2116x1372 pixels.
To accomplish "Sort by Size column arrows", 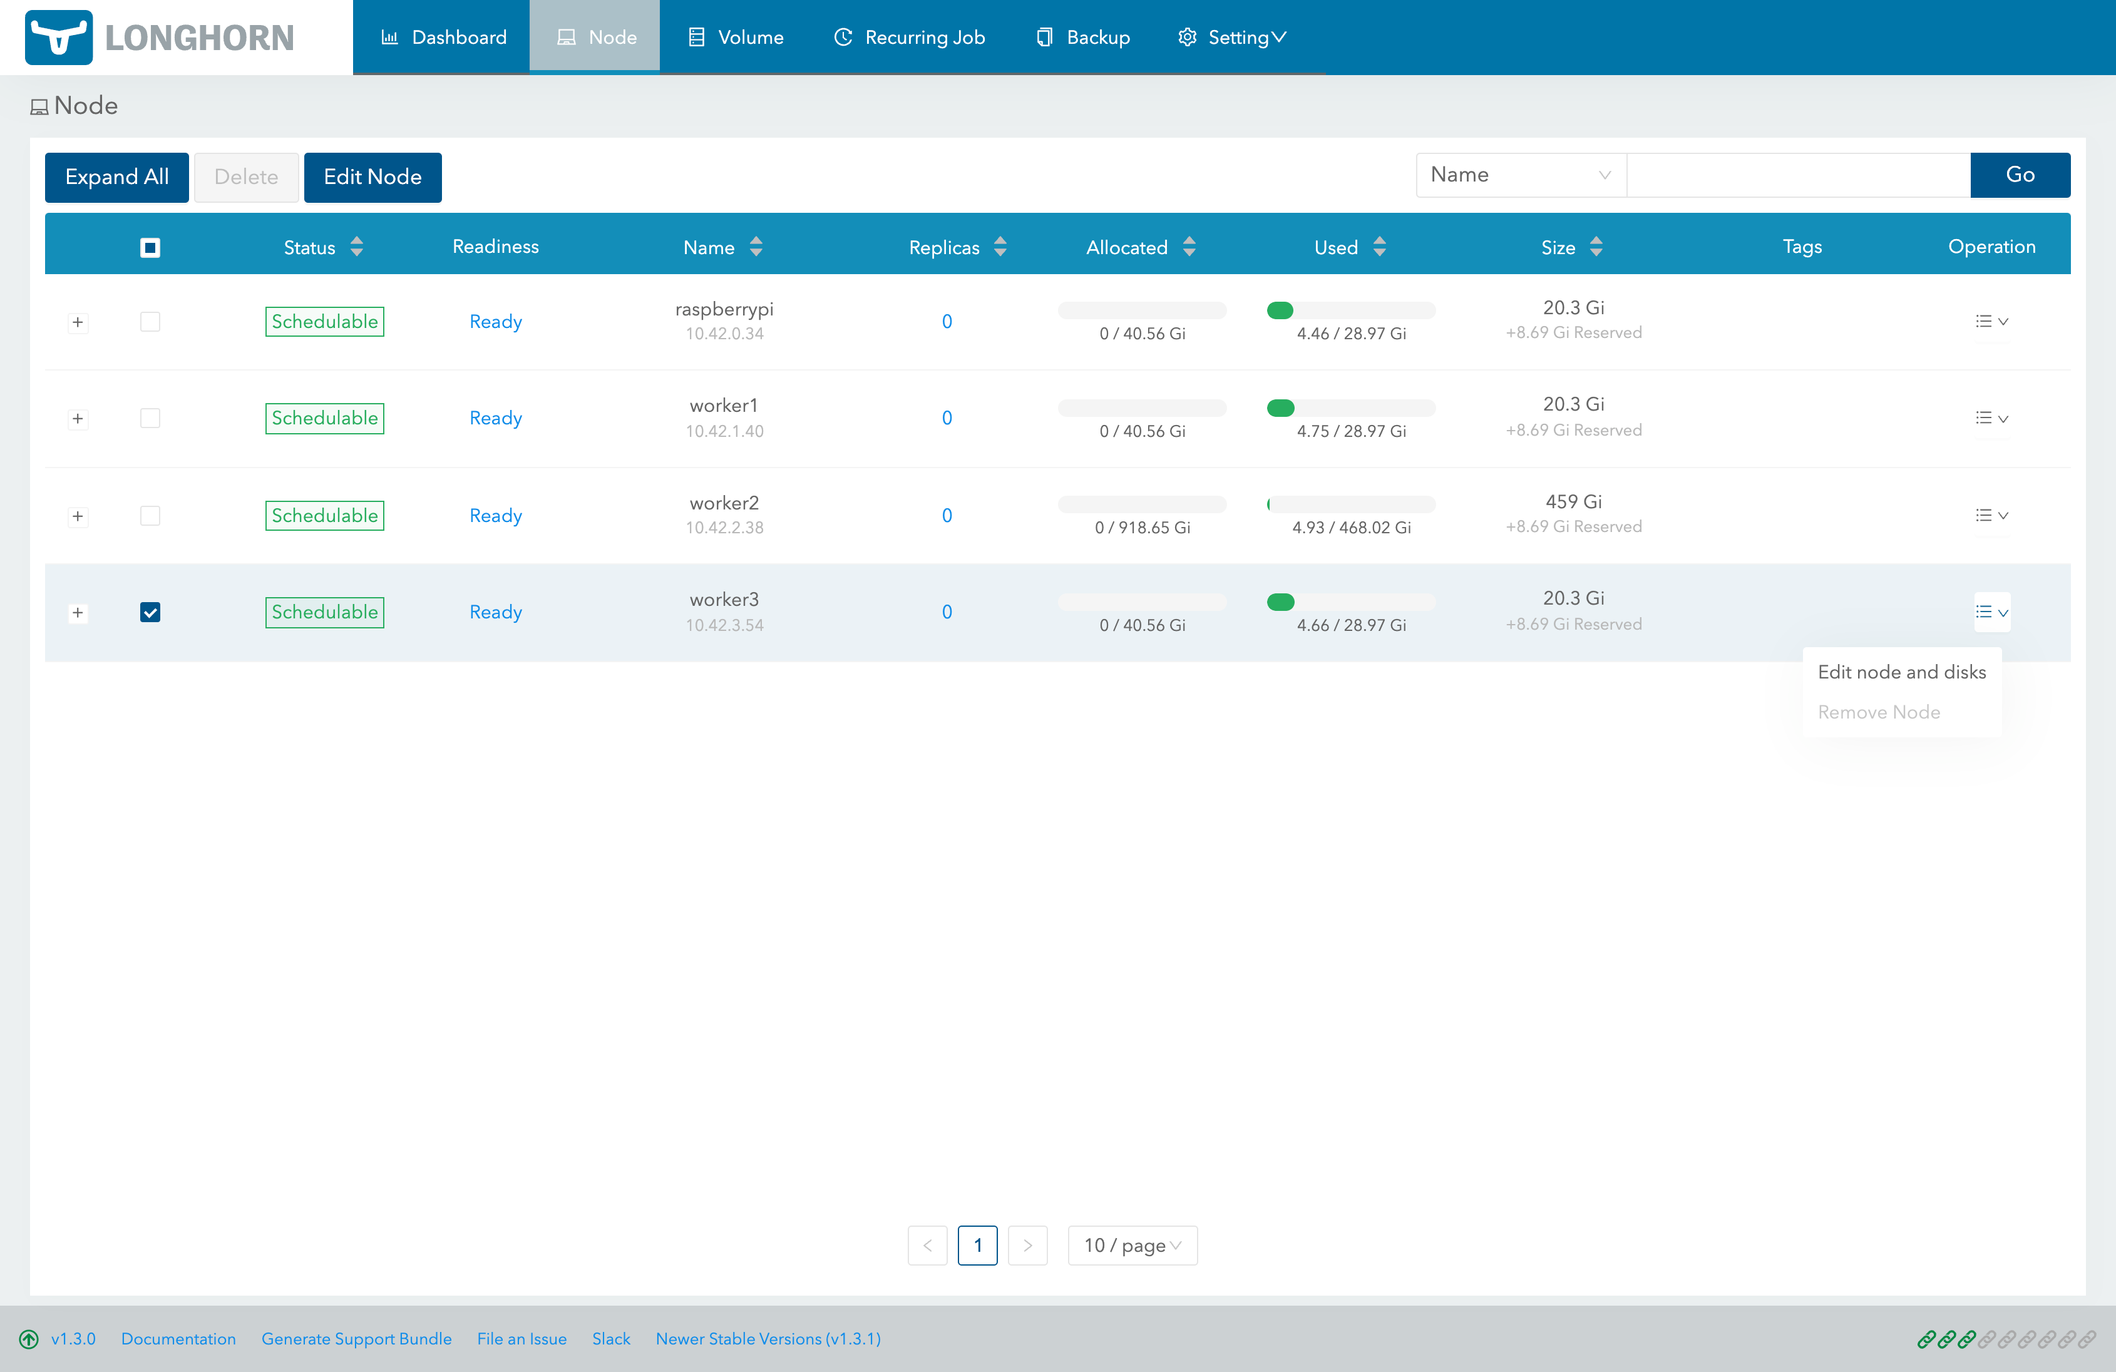I will click(1596, 247).
